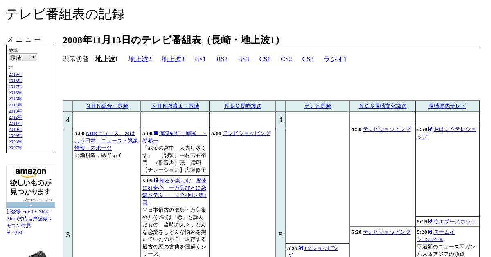Open ＮＣＣ長崎文化放送 channel header link
The image size is (491, 257).
(x=383, y=106)
